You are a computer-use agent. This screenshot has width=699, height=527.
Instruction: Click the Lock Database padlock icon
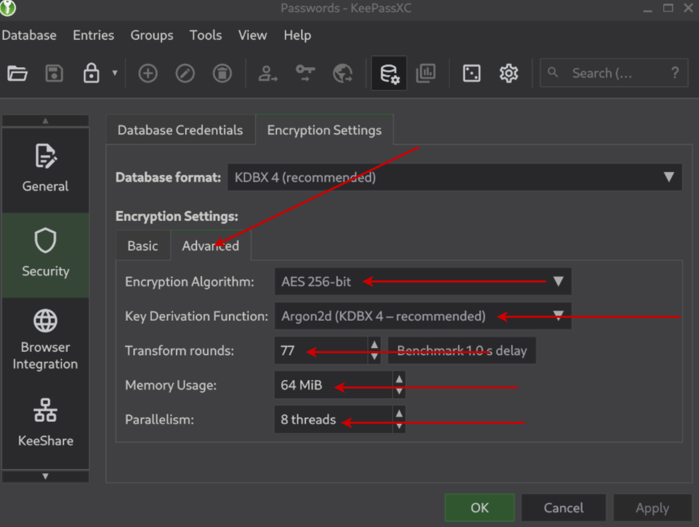(x=91, y=73)
